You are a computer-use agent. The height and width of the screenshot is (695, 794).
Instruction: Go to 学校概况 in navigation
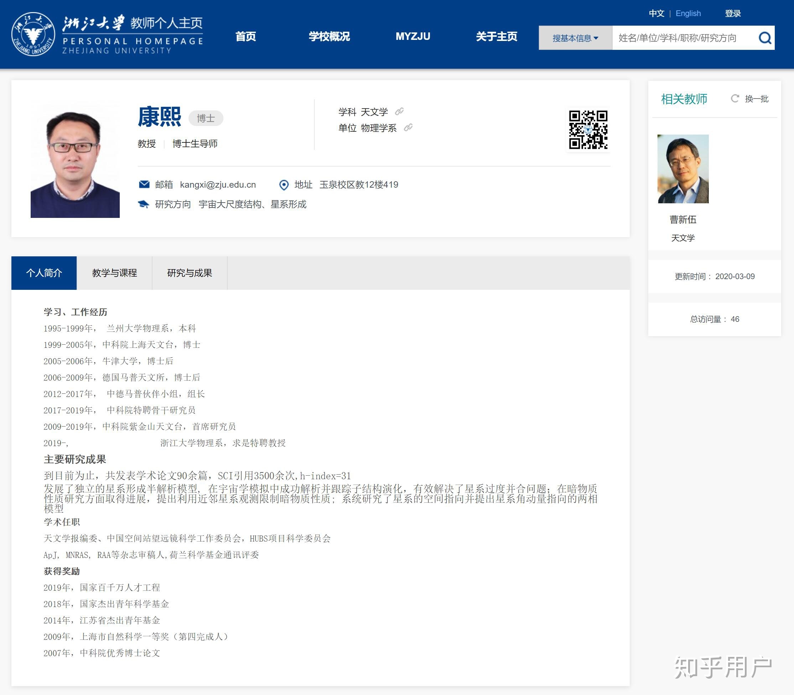click(x=329, y=36)
